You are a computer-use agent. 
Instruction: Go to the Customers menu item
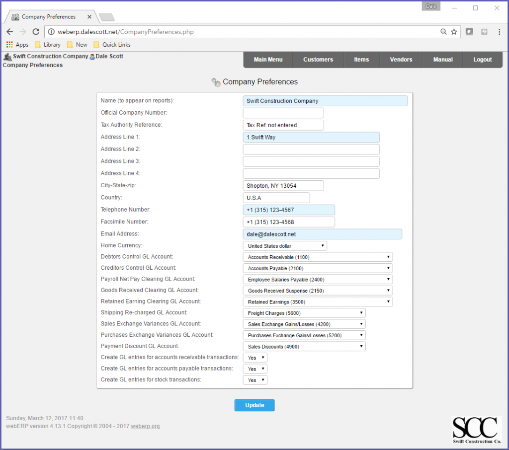(x=318, y=60)
